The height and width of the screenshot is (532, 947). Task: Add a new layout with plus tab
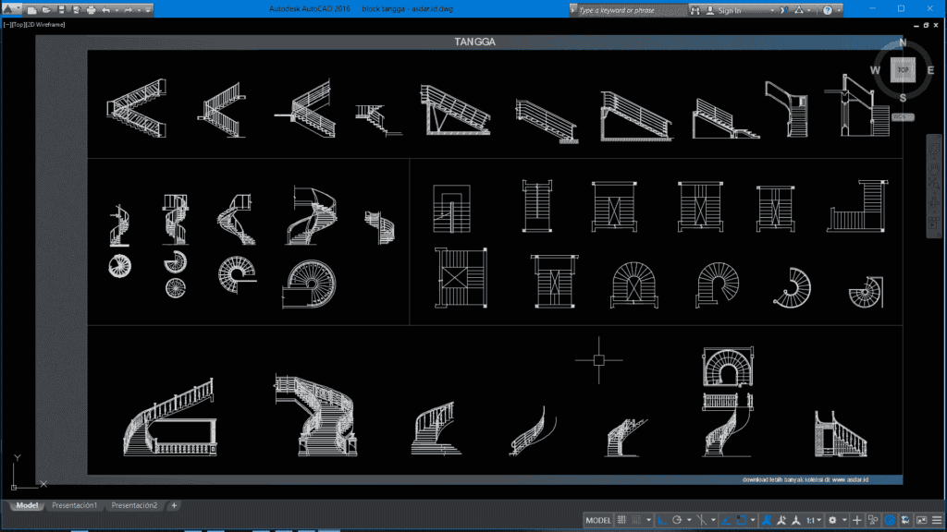point(174,505)
